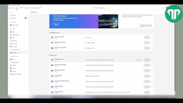
Task: Open more options for Premiere Pro (Beta)
Action: (152, 43)
